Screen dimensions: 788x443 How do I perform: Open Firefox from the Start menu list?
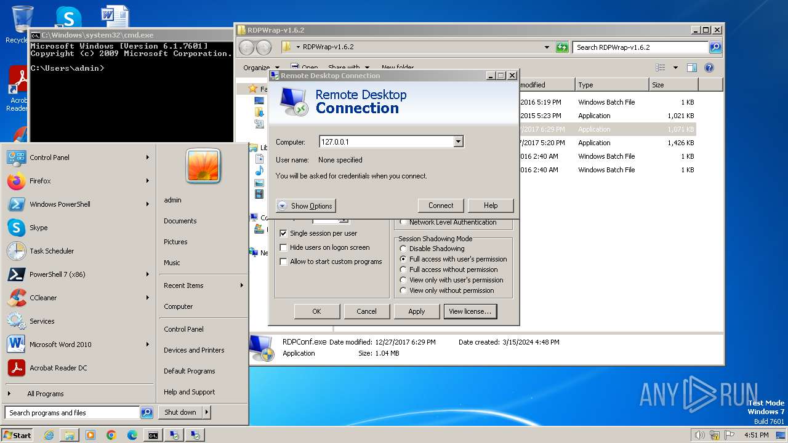click(x=78, y=181)
